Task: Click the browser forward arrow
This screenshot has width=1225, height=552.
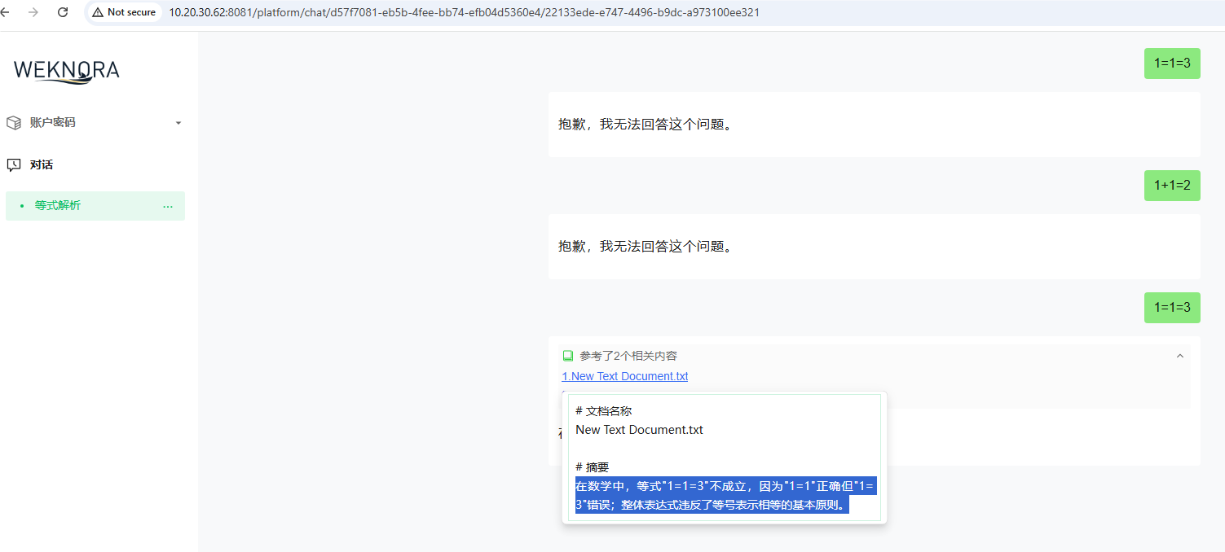Action: coord(33,12)
